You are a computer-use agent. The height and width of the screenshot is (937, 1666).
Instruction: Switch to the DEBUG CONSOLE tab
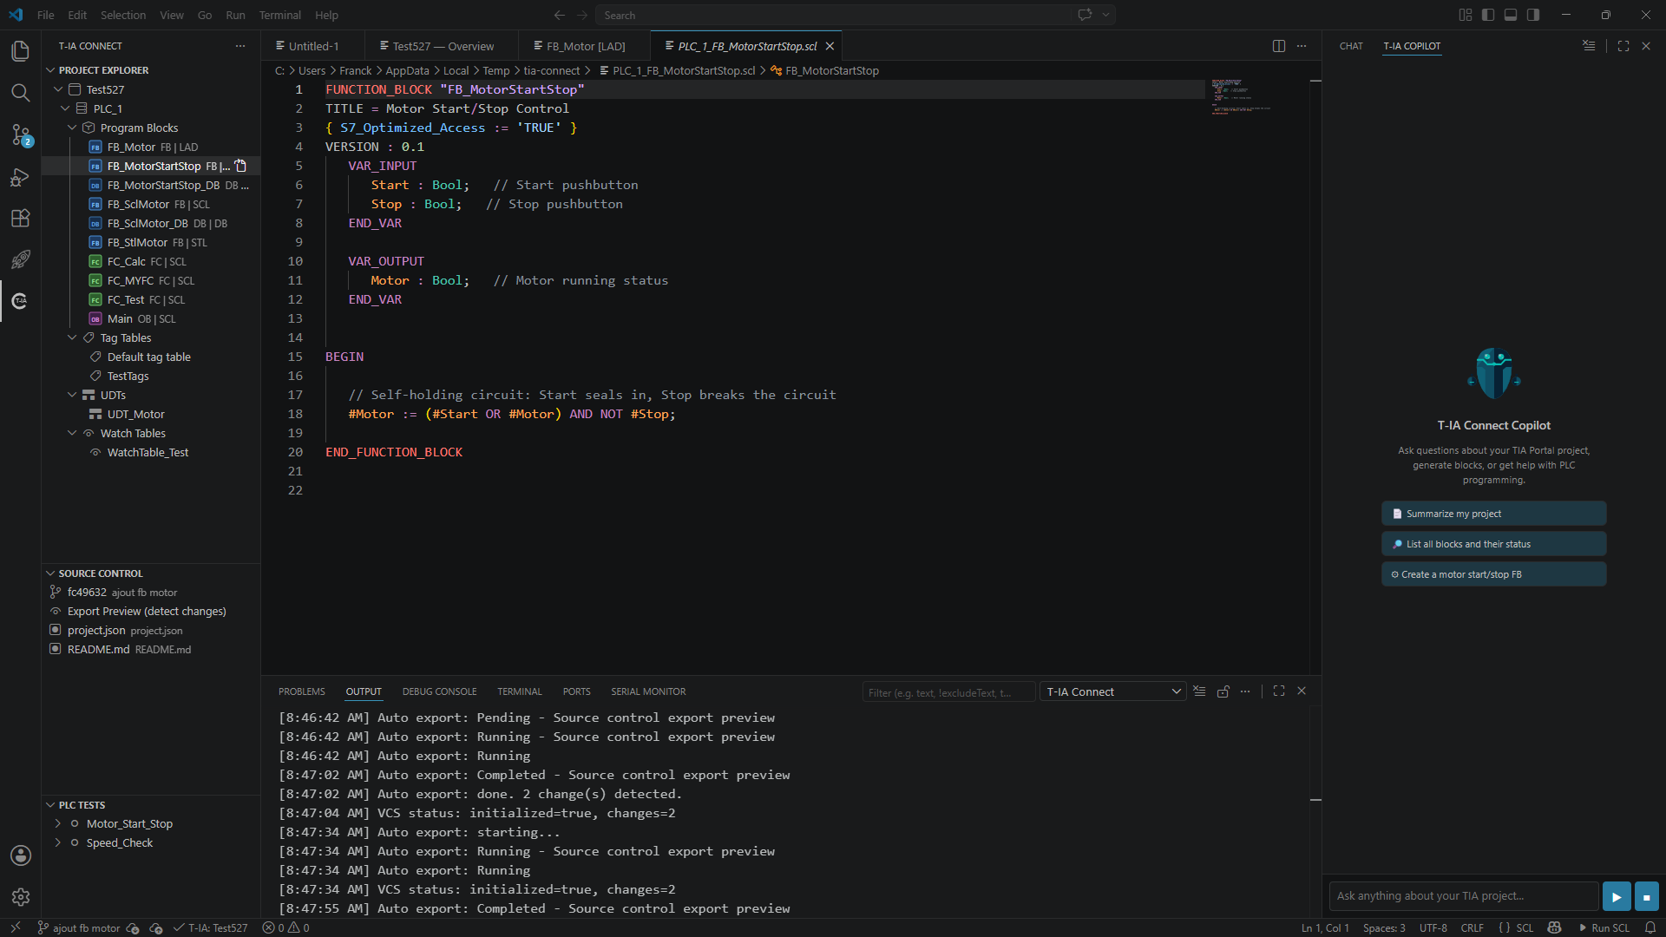point(439,691)
